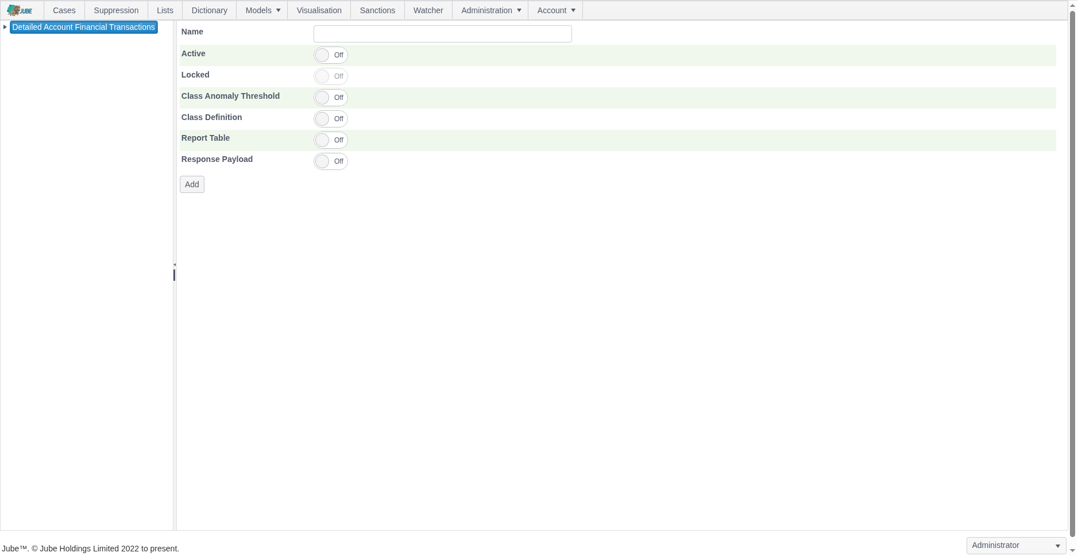Expand the Detailed Account Financial Transactions node

5,27
